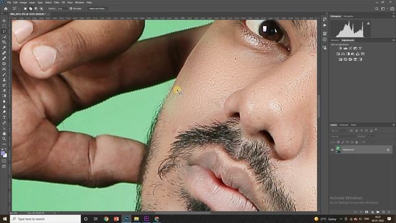Switch to the Libraries tab
Viewport: 396px width, 223px height.
335,40
